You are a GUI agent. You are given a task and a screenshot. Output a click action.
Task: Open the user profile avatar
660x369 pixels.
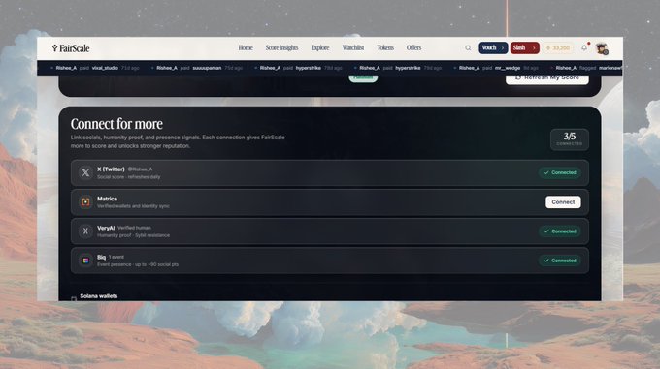[x=602, y=48]
